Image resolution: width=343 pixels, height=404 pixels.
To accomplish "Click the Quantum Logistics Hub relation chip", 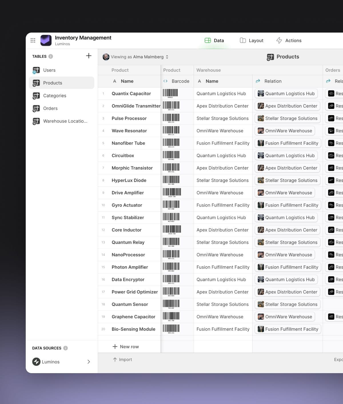I will [x=286, y=93].
